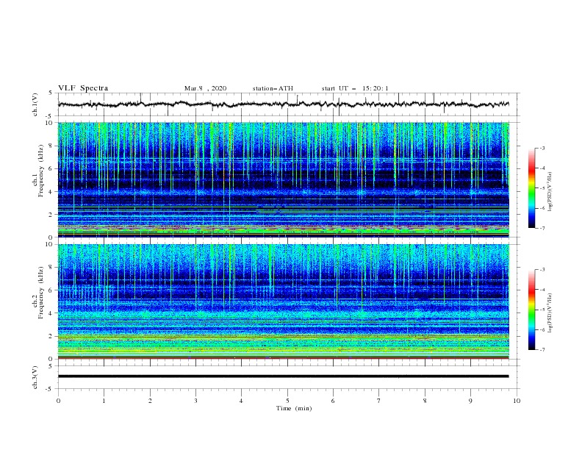Click the 'Time (min)' axis title
The image size is (582, 450).
(294, 408)
